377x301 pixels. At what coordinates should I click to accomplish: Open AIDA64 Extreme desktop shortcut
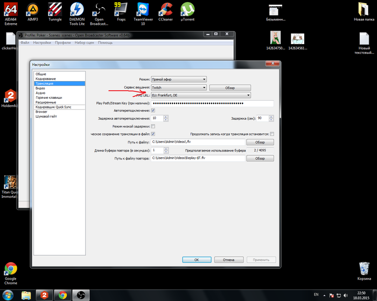click(x=11, y=14)
